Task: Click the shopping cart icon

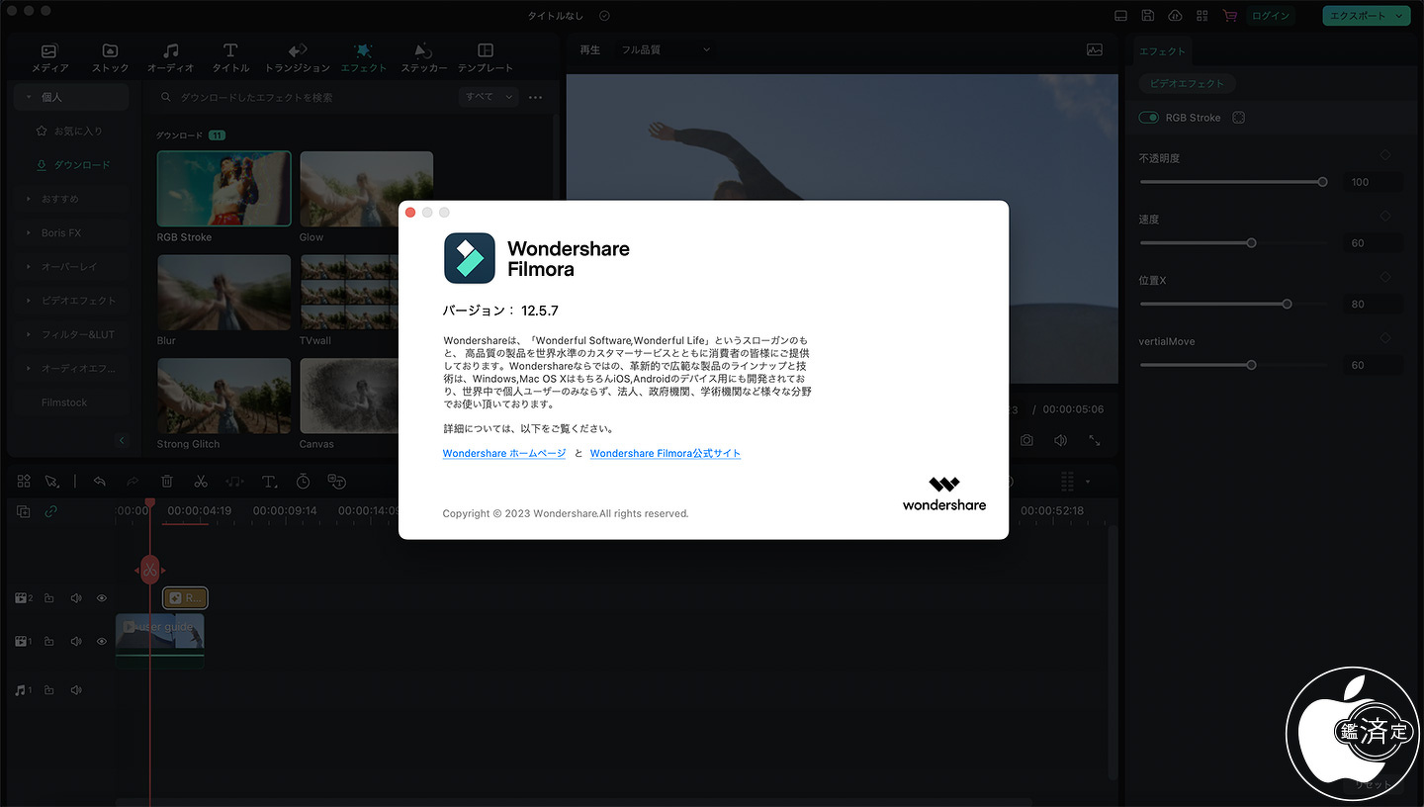Action: pyautogui.click(x=1230, y=16)
